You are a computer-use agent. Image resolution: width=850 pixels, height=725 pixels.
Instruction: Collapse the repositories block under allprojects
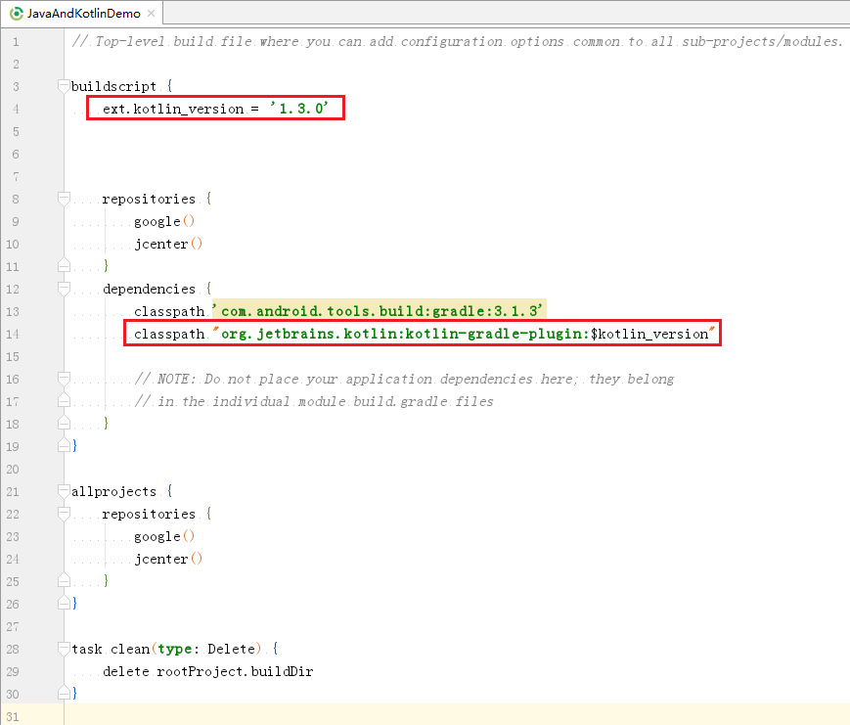(x=64, y=514)
